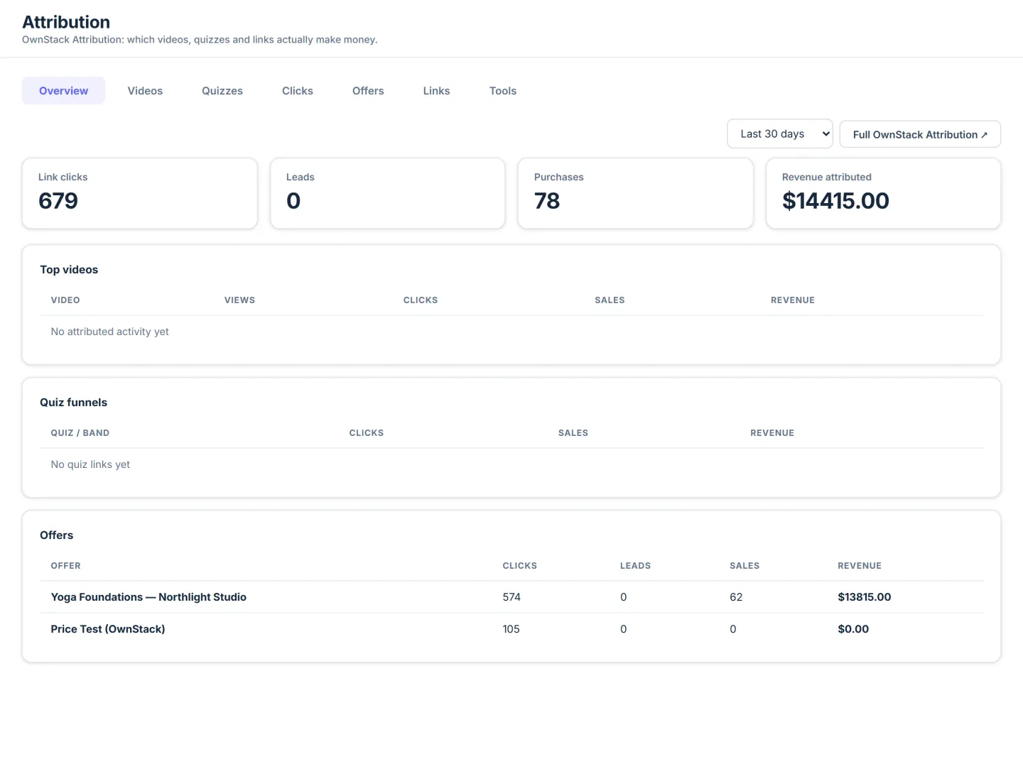Click REVENUE header in Top videos
1023x764 pixels.
[x=793, y=300]
